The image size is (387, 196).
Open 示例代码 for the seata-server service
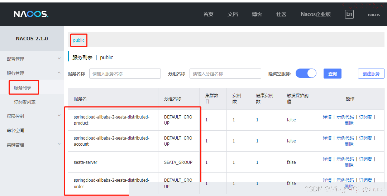(x=345, y=159)
